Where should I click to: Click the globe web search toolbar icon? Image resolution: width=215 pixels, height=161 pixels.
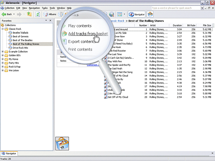pyautogui.click(x=111, y=14)
